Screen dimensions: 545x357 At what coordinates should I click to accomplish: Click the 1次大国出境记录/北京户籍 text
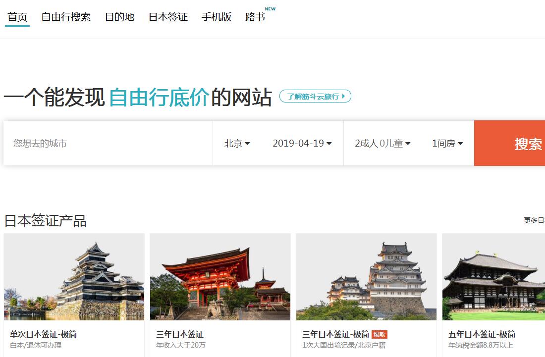(344, 345)
